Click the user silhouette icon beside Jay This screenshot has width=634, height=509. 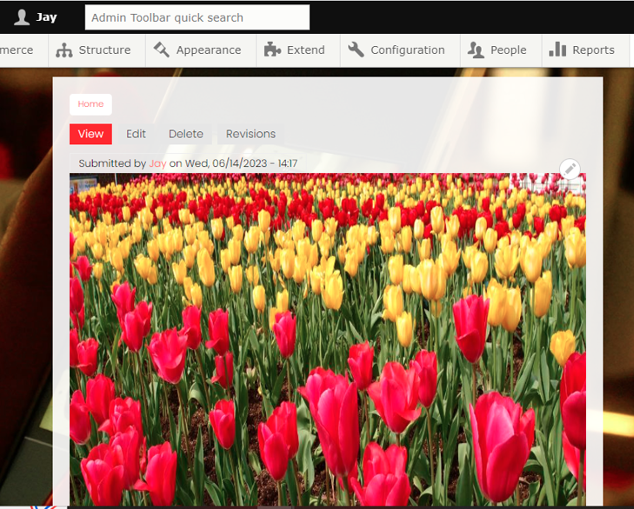pyautogui.click(x=22, y=17)
